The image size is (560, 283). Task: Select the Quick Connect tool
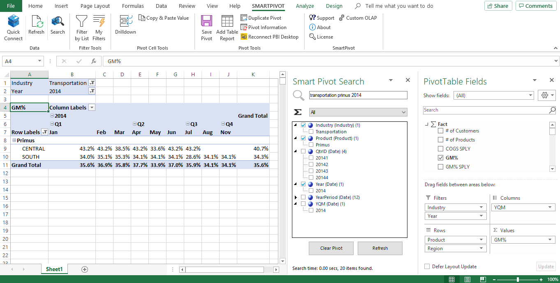[x=13, y=27]
